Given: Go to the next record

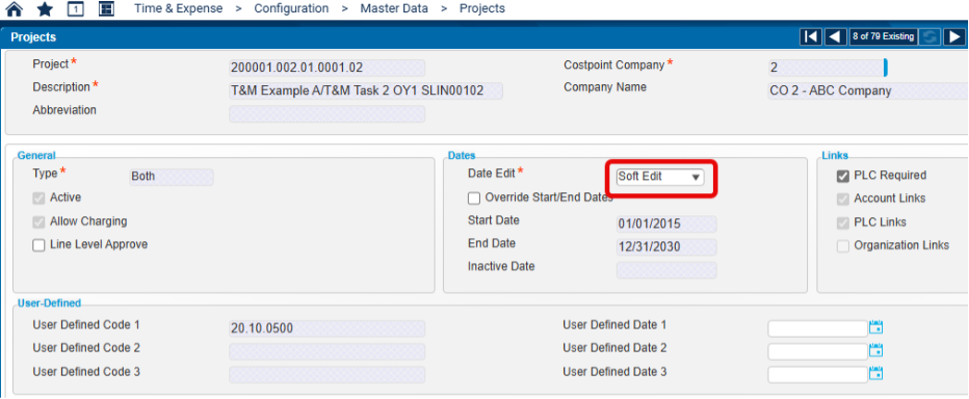Looking at the screenshot, I should pos(955,37).
